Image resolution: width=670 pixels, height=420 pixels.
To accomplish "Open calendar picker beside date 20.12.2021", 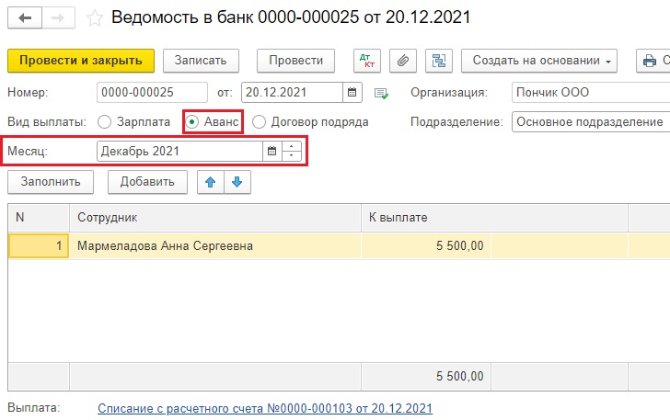I will coord(352,92).
